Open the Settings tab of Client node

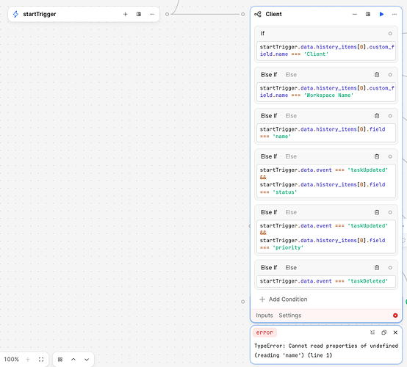[x=290, y=316]
